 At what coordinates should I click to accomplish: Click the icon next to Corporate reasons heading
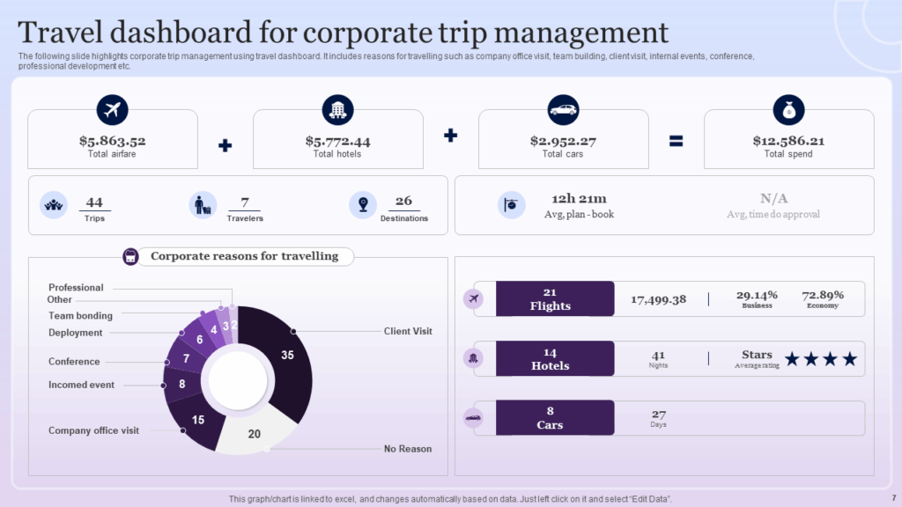(130, 257)
